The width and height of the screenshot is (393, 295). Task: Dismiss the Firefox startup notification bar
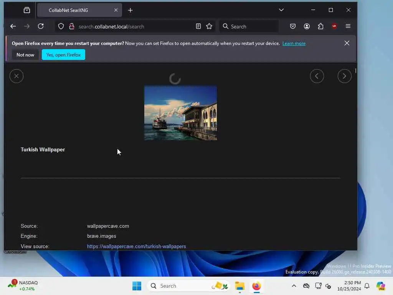(347, 43)
